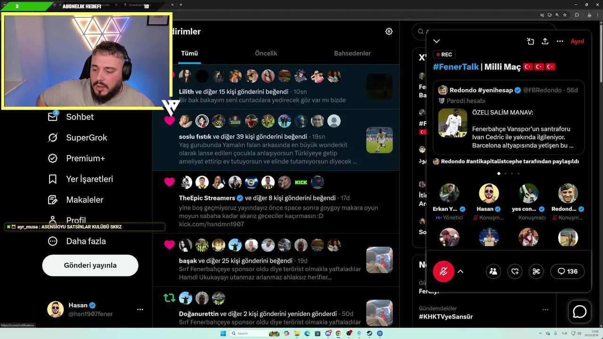This screenshot has width=603, height=339.
Task: Open Windows Start button on taskbar
Action: pos(223,333)
